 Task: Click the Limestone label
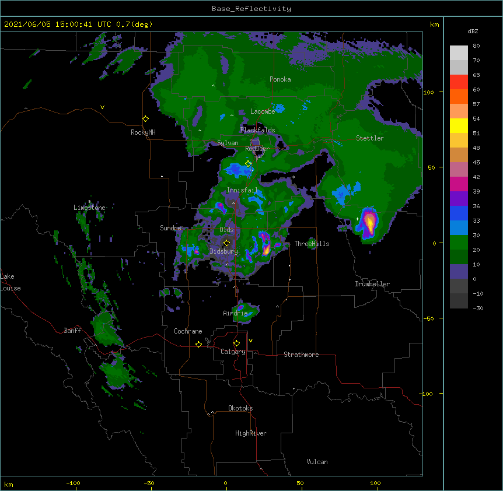pos(89,208)
